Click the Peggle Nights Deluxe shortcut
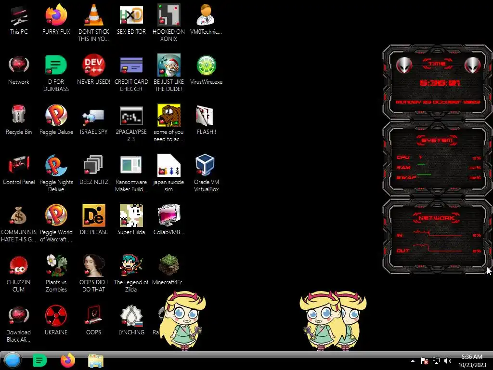This screenshot has width=493, height=370. [x=56, y=173]
